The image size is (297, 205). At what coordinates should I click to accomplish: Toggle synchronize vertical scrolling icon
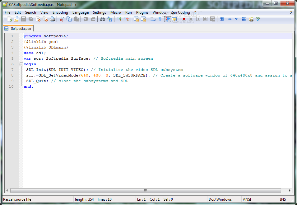(136, 19)
